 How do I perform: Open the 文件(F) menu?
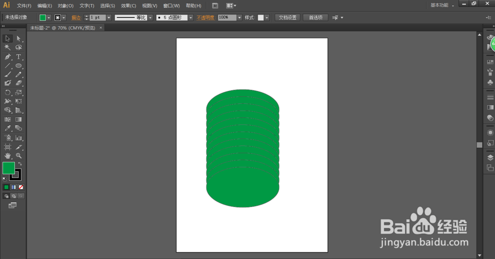point(24,5)
